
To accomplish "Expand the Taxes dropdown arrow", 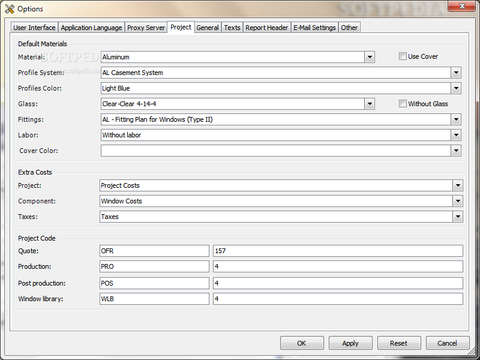I will (x=458, y=217).
